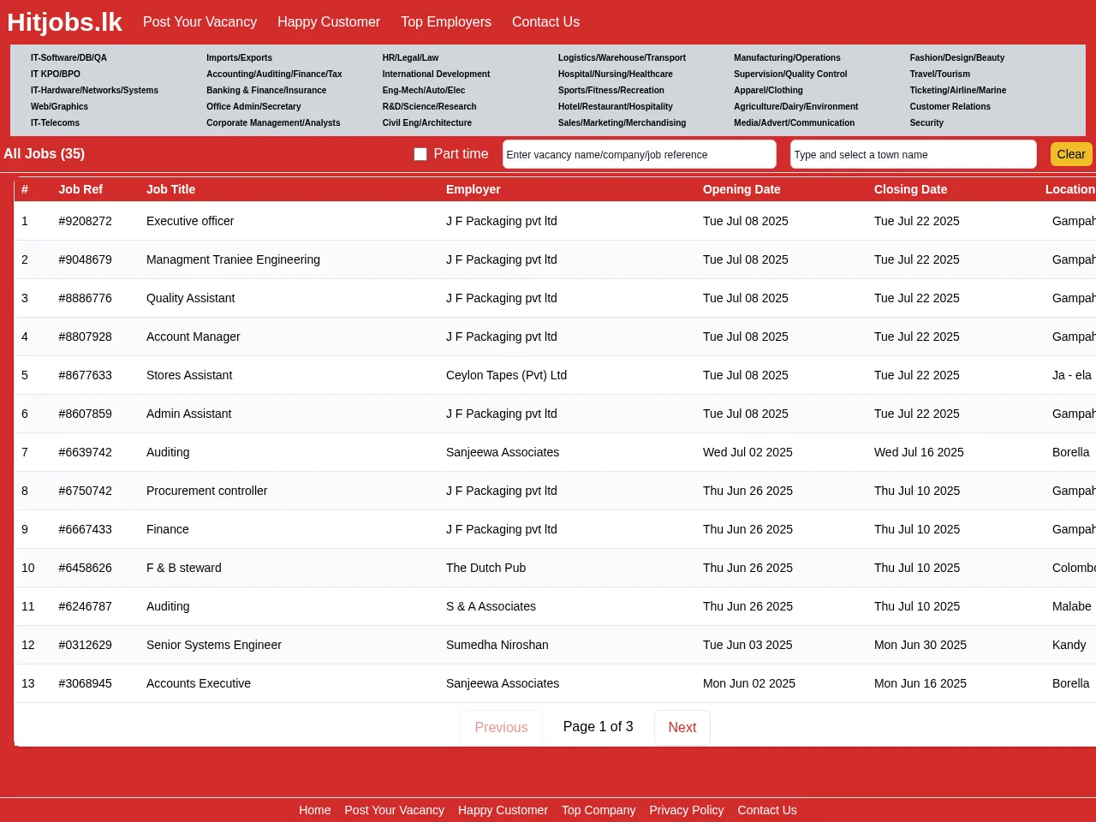1096x822 pixels.
Task: Filter by International Development category
Action: coord(436,74)
